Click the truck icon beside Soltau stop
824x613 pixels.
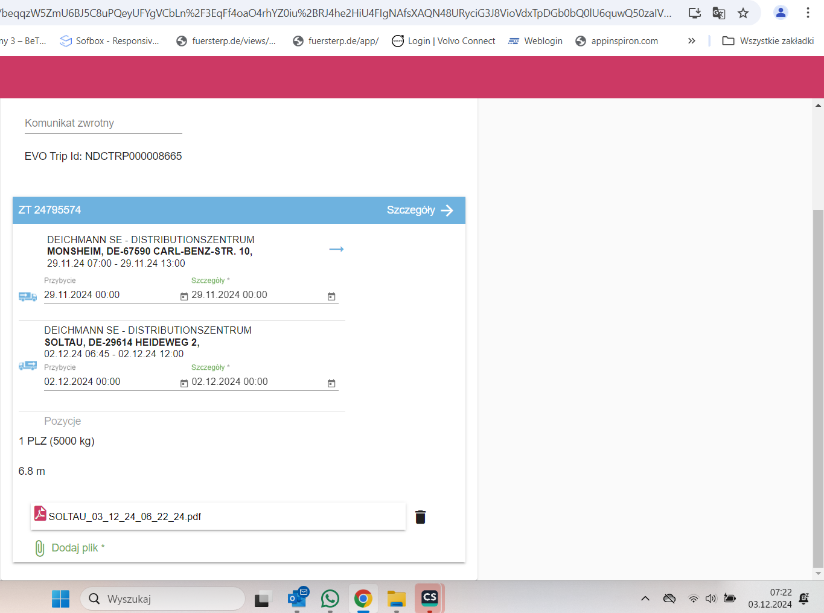28,366
